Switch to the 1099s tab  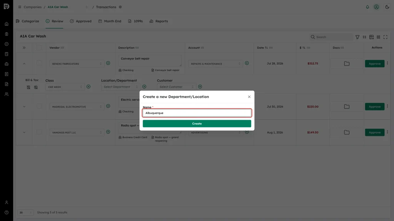click(135, 21)
